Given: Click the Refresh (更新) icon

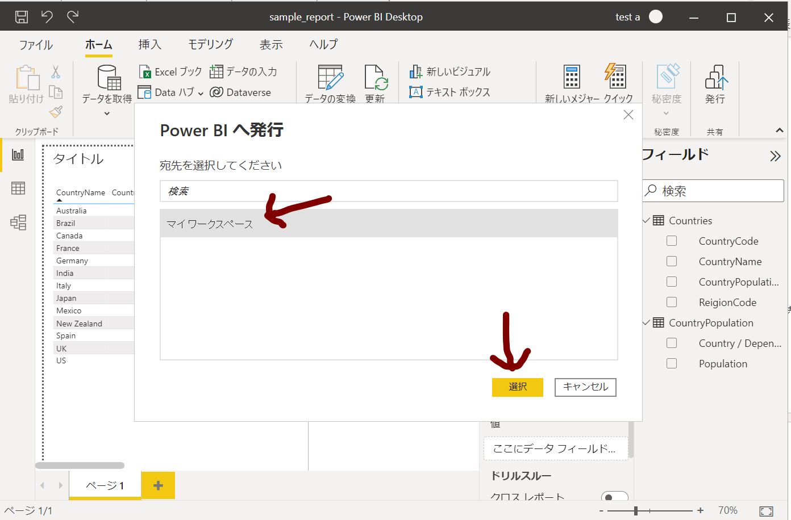Looking at the screenshot, I should point(375,78).
